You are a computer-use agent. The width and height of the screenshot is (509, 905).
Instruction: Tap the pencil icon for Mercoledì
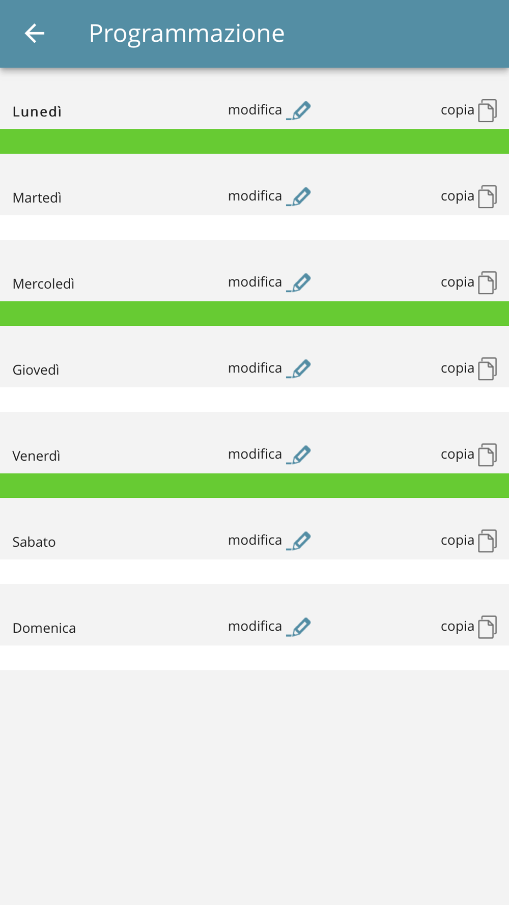(x=299, y=282)
